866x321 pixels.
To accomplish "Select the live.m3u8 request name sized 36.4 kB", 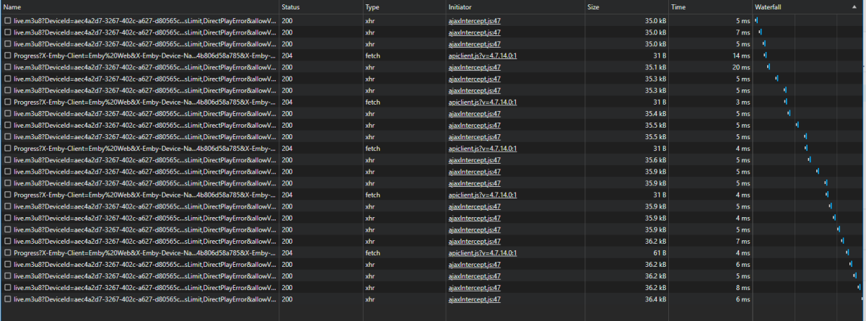I will point(144,299).
